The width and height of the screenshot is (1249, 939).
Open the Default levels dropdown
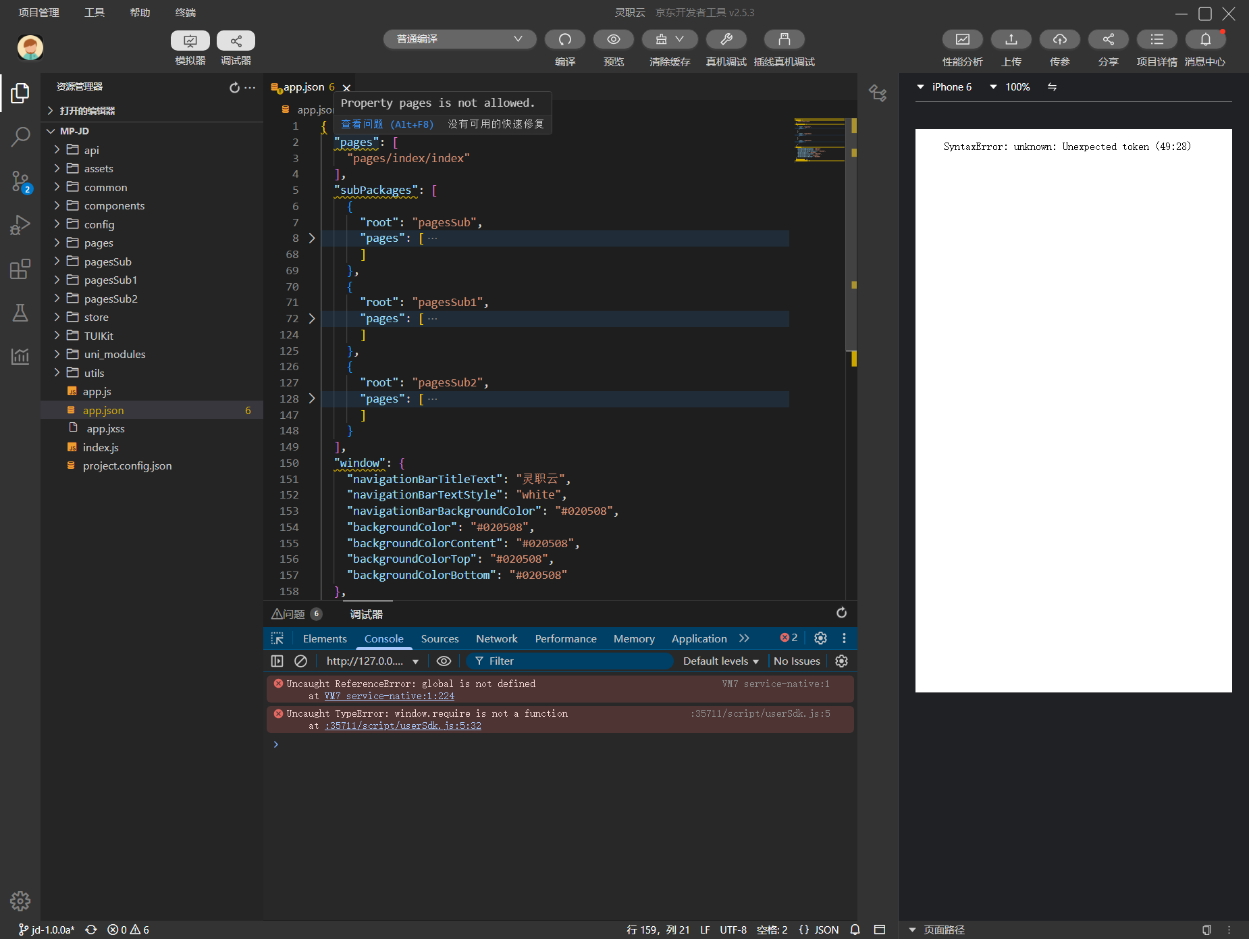(x=720, y=661)
